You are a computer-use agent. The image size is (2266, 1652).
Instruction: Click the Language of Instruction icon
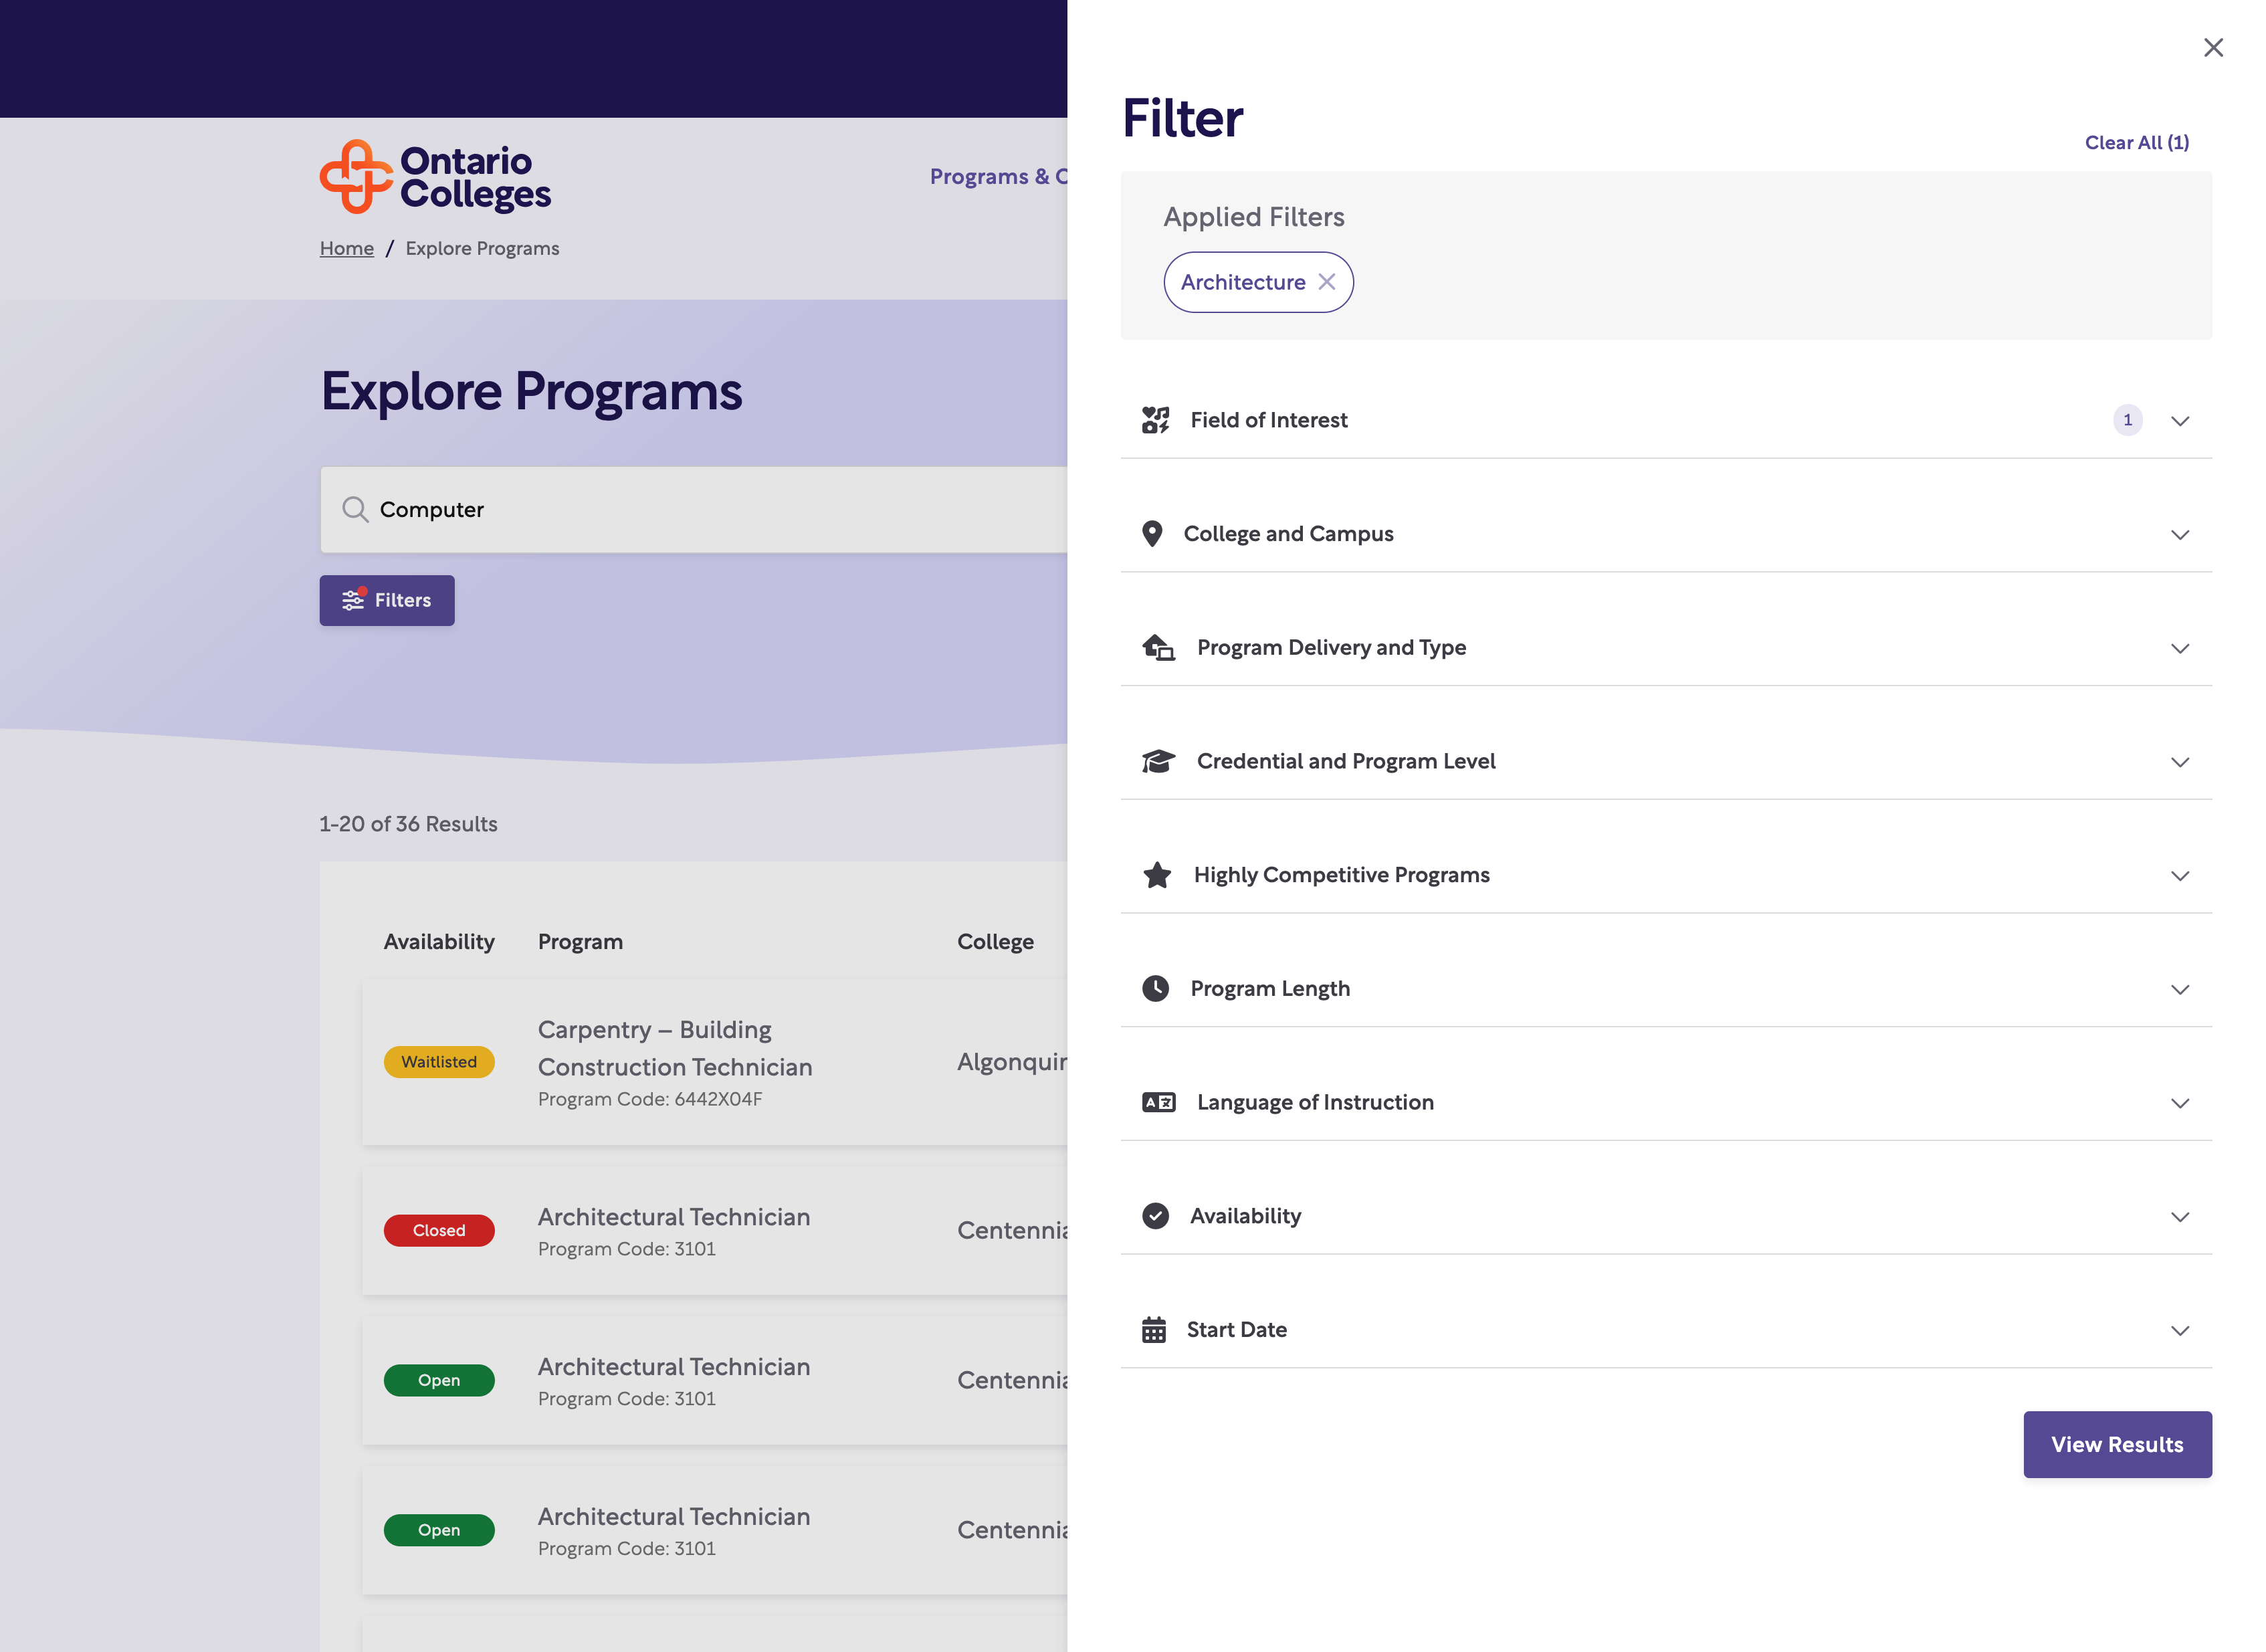pyautogui.click(x=1158, y=1102)
